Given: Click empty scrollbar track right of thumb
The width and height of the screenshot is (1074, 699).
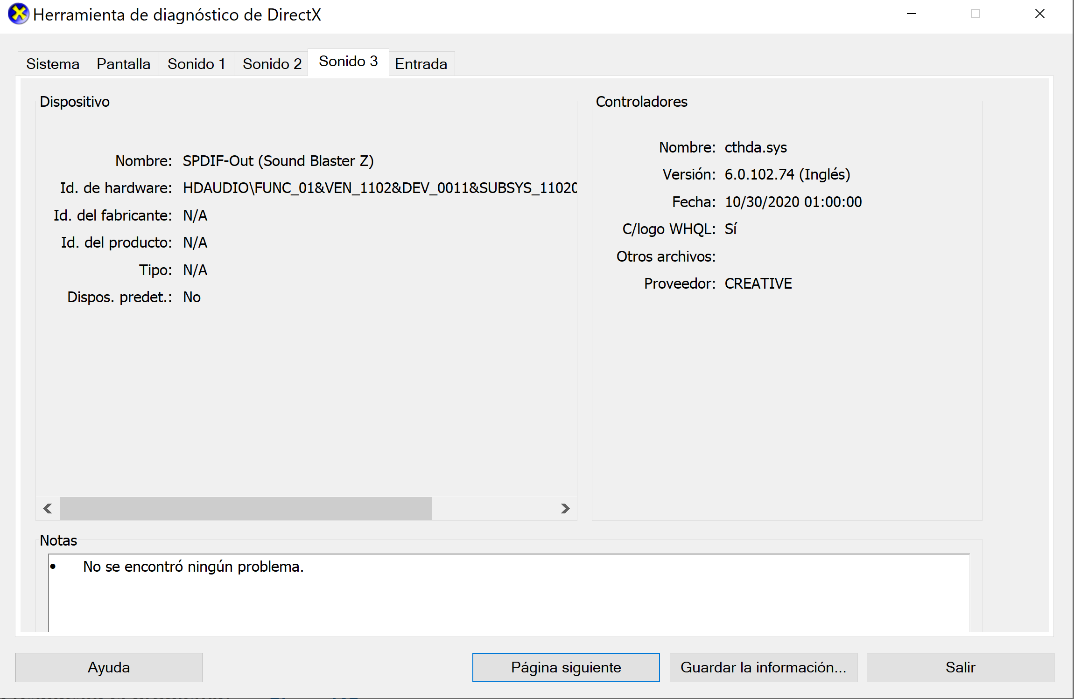Looking at the screenshot, I should (495, 508).
